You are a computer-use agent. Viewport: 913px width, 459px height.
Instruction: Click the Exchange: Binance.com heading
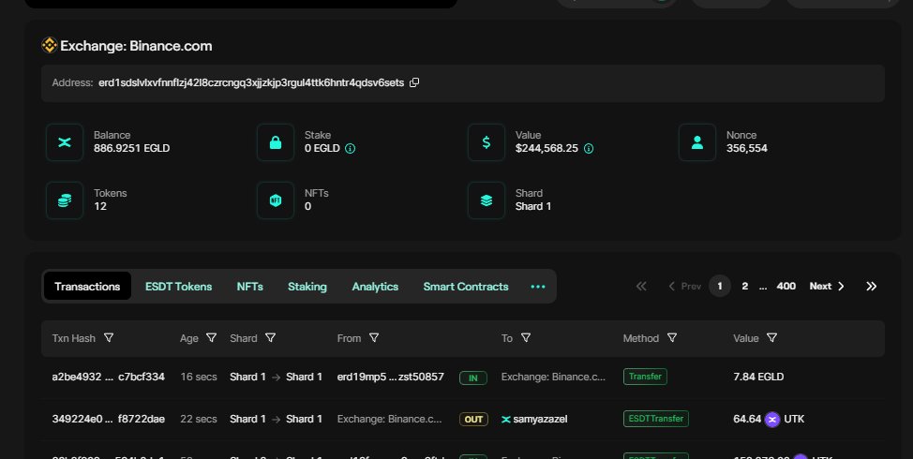pyautogui.click(x=136, y=46)
